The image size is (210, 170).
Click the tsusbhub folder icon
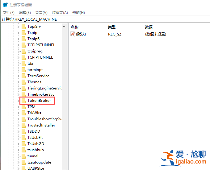[x=23, y=150]
